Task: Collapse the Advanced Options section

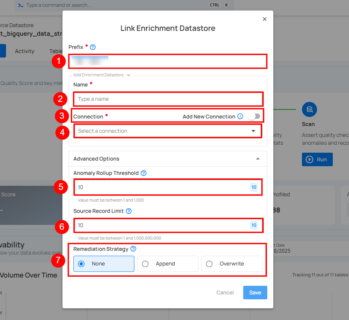Action: click(x=258, y=159)
